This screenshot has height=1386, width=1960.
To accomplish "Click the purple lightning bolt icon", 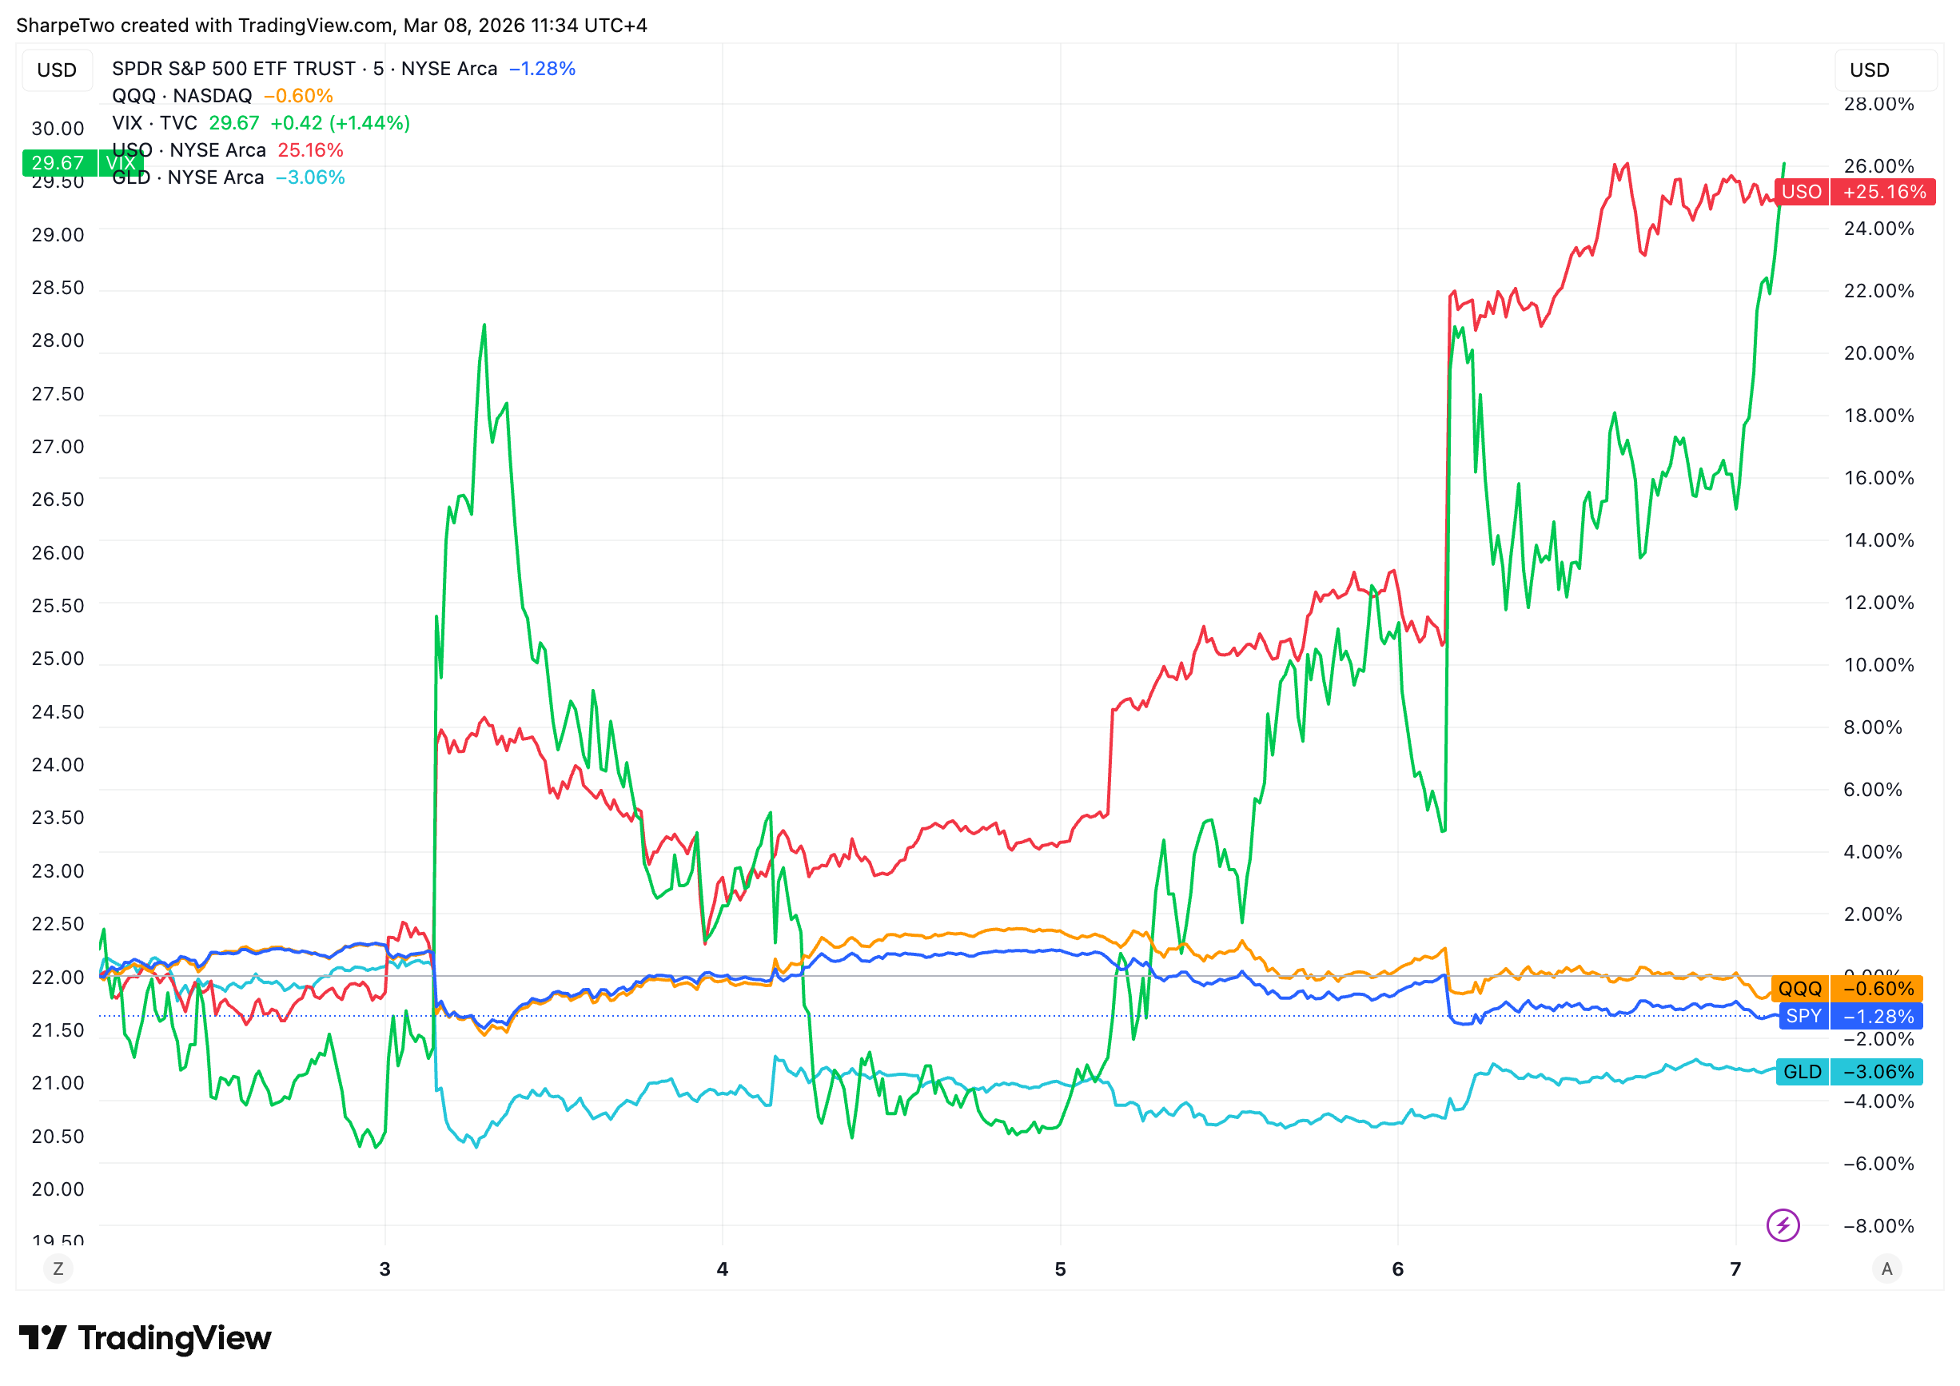I will [1783, 1225].
